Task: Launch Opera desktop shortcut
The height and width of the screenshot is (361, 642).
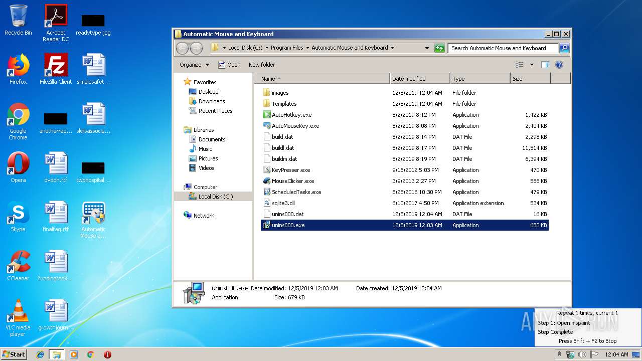Action: point(18,167)
